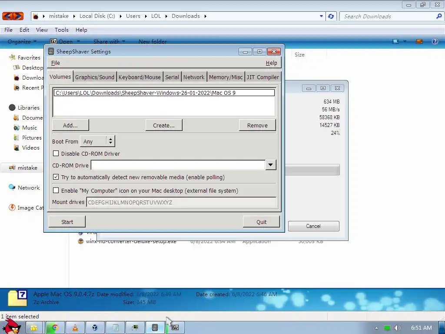This screenshot has width=445, height=334.
Task: Expand breadcrumb arrow after Downloads
Action: coord(205,16)
